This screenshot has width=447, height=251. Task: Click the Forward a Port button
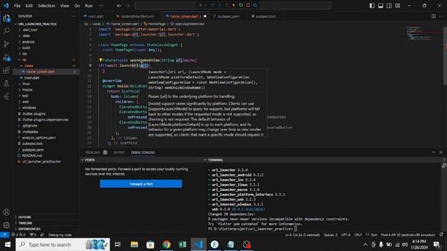tap(141, 184)
